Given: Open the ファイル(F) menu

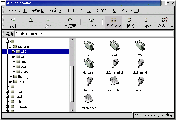Looking at the screenshot, I should (x=17, y=11).
